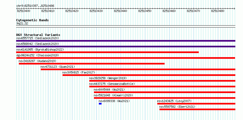Click ruler position 82510430
This screenshot has width=243, height=120.
point(96,11)
